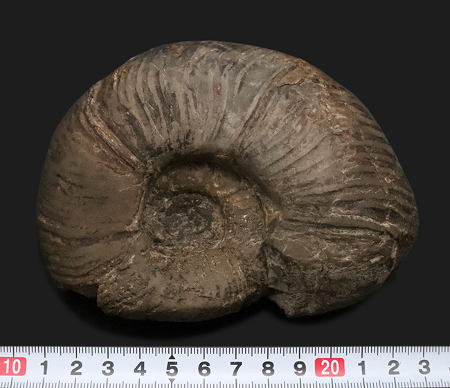Click the number 3 right of red 20
Image resolution: width=450 pixels, height=388 pixels.
point(424,367)
